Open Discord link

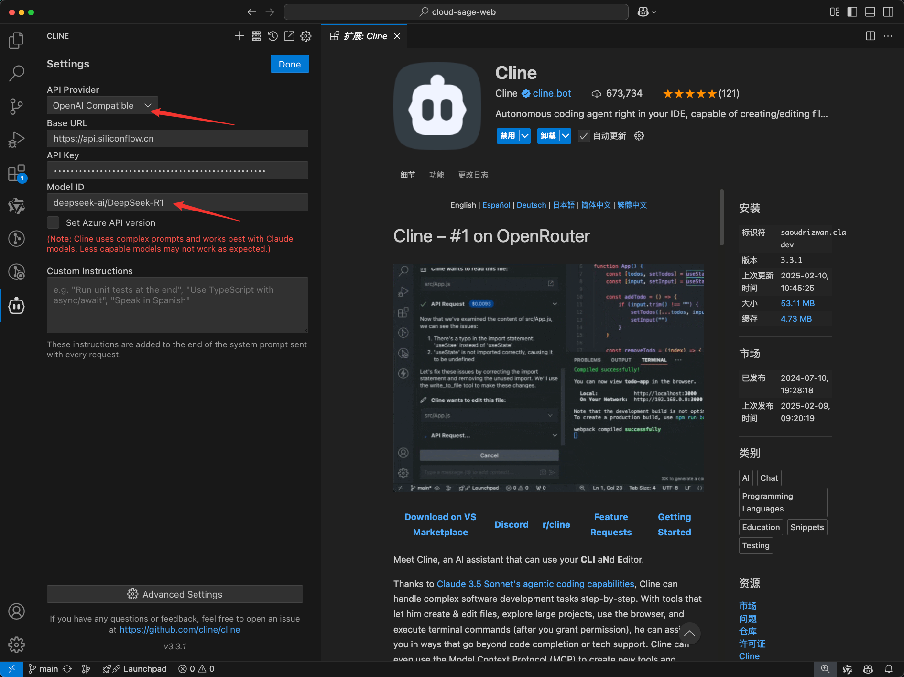coord(511,524)
